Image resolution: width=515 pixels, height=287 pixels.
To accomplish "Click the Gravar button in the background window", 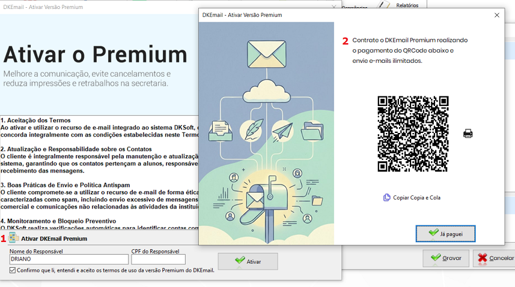I will [446, 258].
